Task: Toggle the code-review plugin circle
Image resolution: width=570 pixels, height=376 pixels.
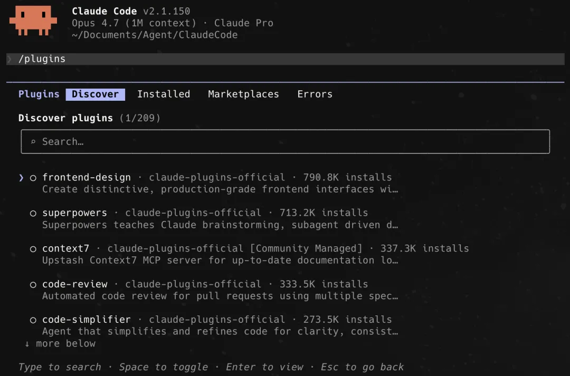Action: coord(33,284)
